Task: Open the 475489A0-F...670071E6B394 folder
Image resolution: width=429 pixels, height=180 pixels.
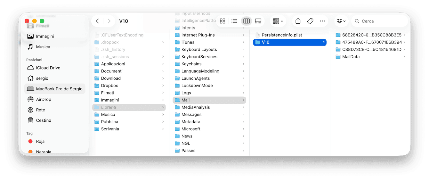Action: click(x=370, y=42)
